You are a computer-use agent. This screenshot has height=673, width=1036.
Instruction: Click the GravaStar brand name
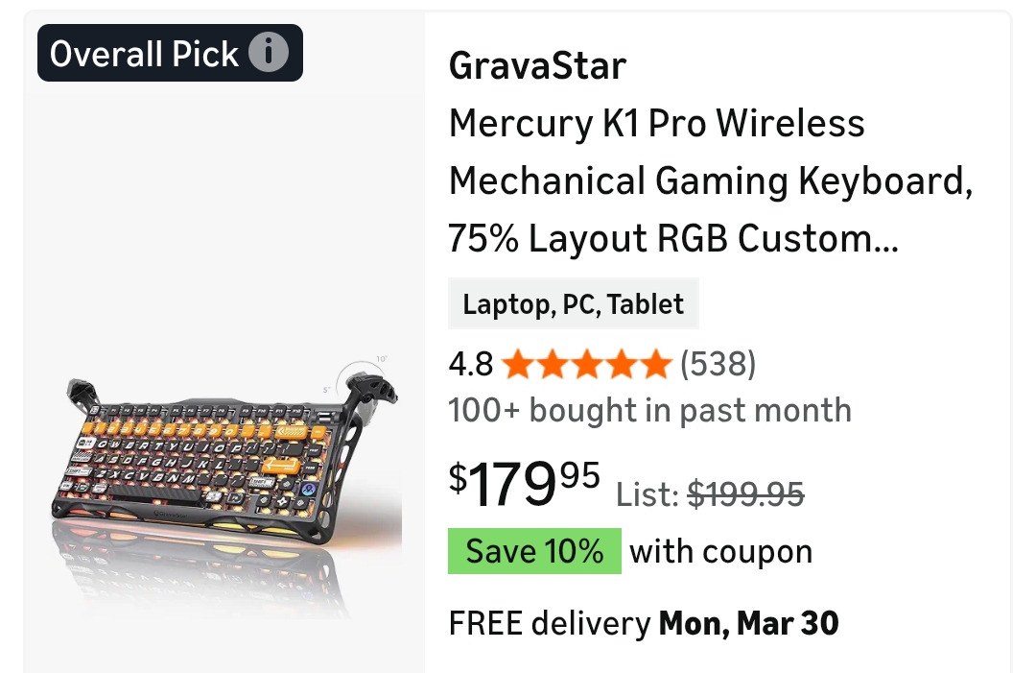tap(537, 66)
